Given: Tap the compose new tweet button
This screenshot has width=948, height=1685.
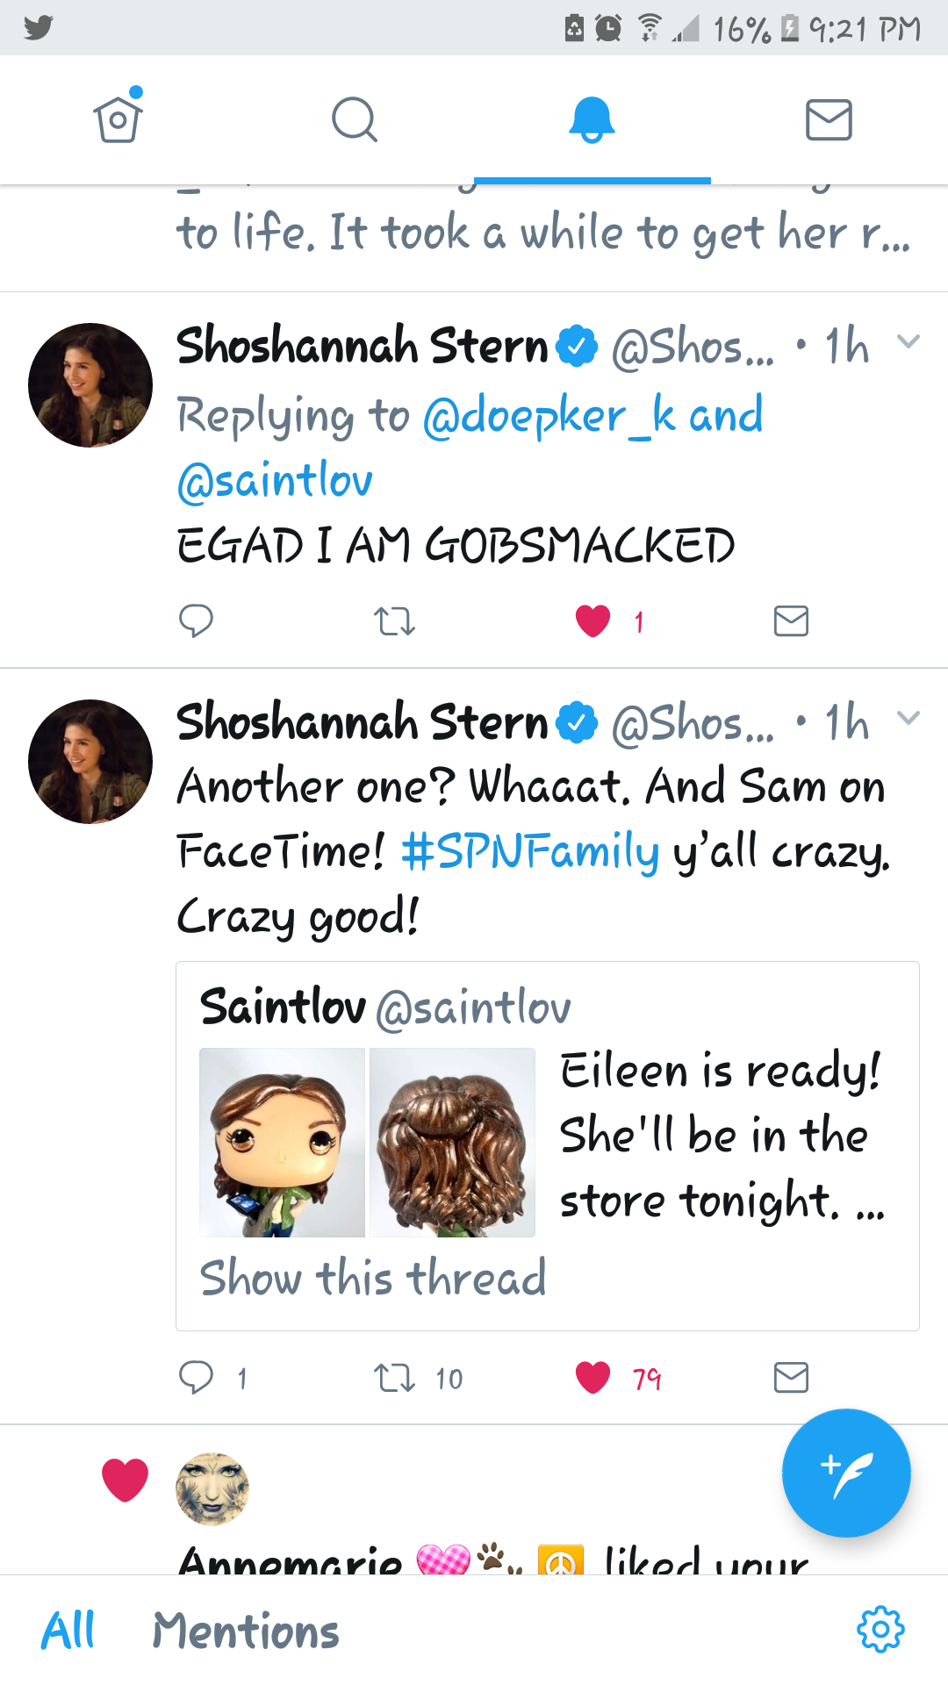Looking at the screenshot, I should click(x=846, y=1473).
